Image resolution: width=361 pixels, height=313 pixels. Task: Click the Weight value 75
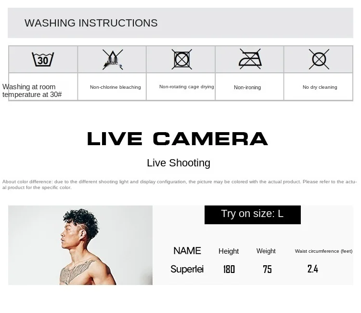tap(267, 269)
